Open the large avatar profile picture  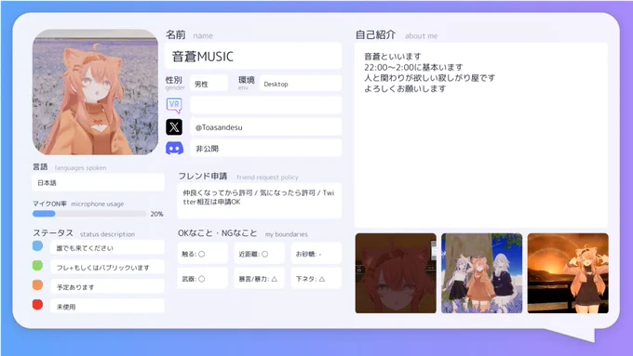point(95,92)
